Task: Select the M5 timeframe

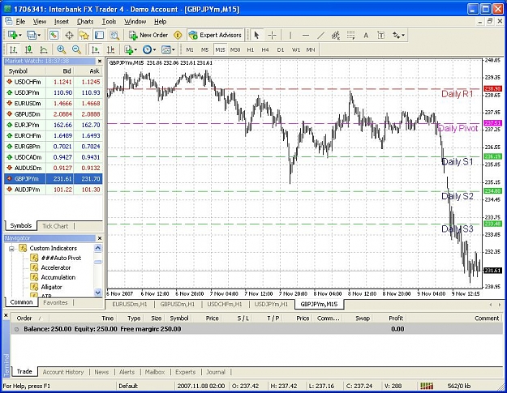Action: coord(204,49)
